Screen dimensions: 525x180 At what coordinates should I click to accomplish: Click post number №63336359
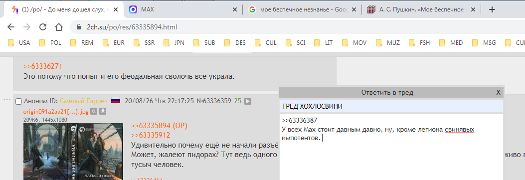click(x=213, y=101)
